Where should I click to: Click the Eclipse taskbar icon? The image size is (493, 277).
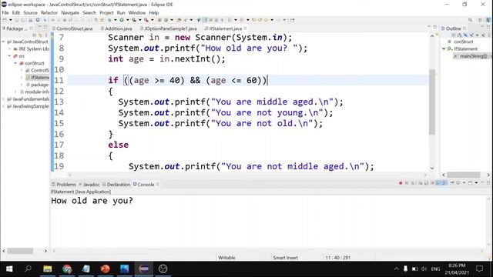coord(144,269)
